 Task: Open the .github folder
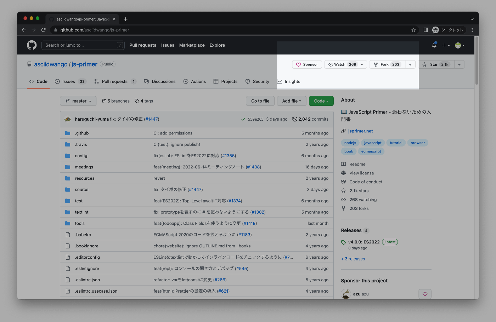pyautogui.click(x=82, y=133)
